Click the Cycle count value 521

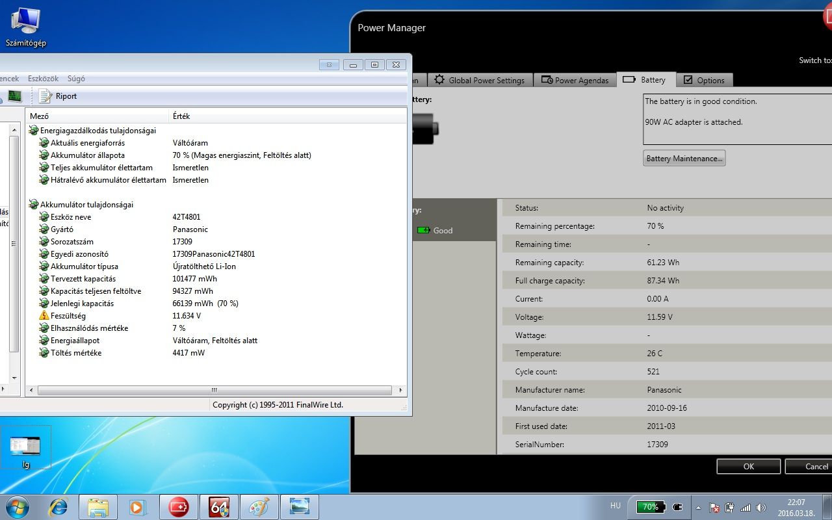(x=653, y=372)
